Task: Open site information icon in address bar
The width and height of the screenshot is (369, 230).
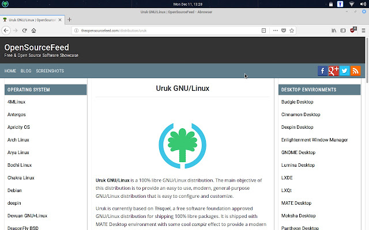Action: [76, 30]
